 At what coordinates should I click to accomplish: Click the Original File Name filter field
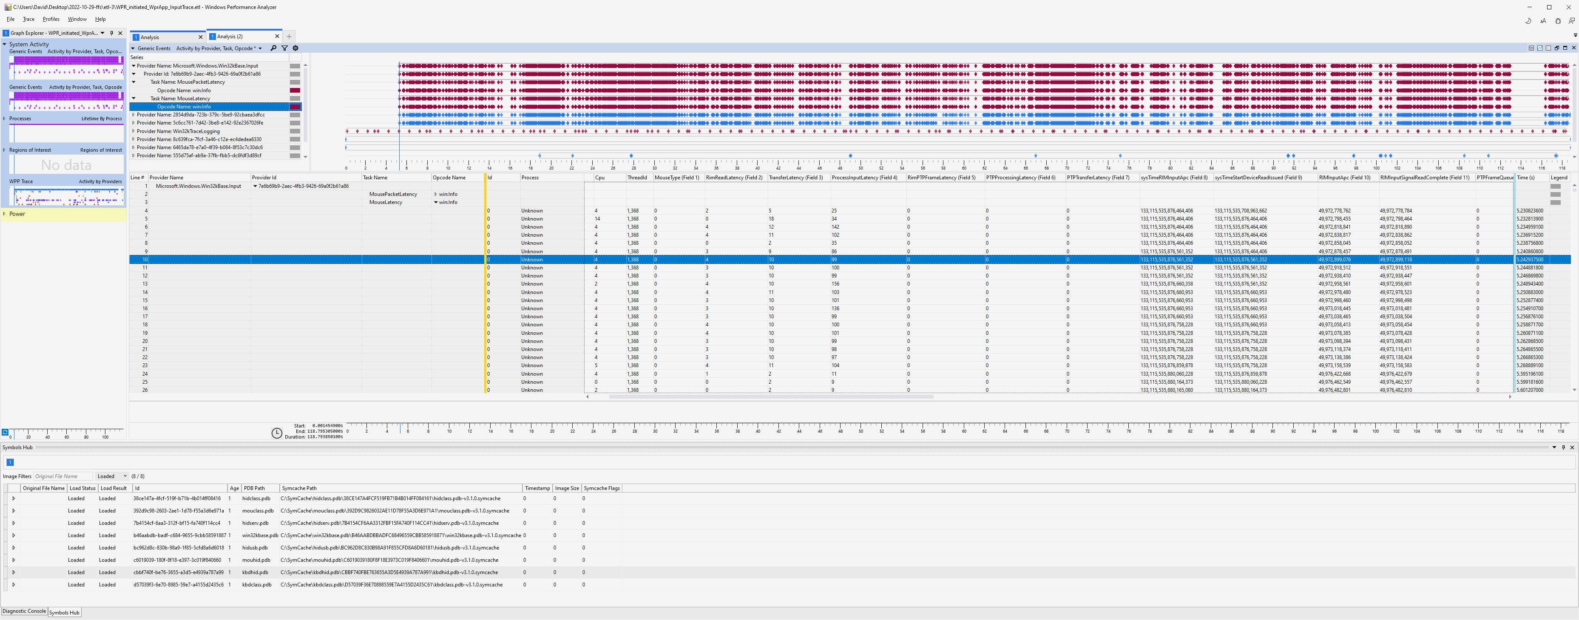pyautogui.click(x=62, y=477)
